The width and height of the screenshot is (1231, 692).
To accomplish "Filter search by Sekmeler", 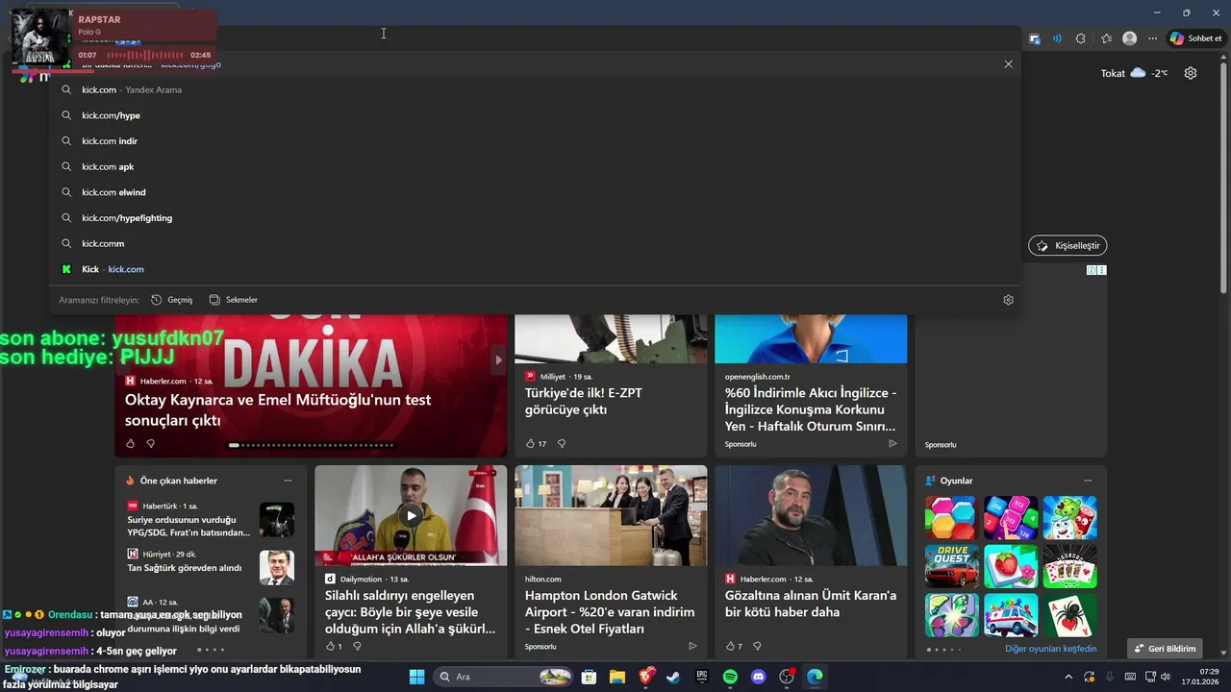I will point(234,300).
